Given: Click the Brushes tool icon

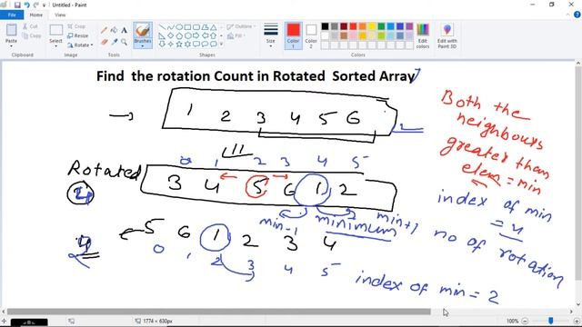Looking at the screenshot, I should point(143,30).
